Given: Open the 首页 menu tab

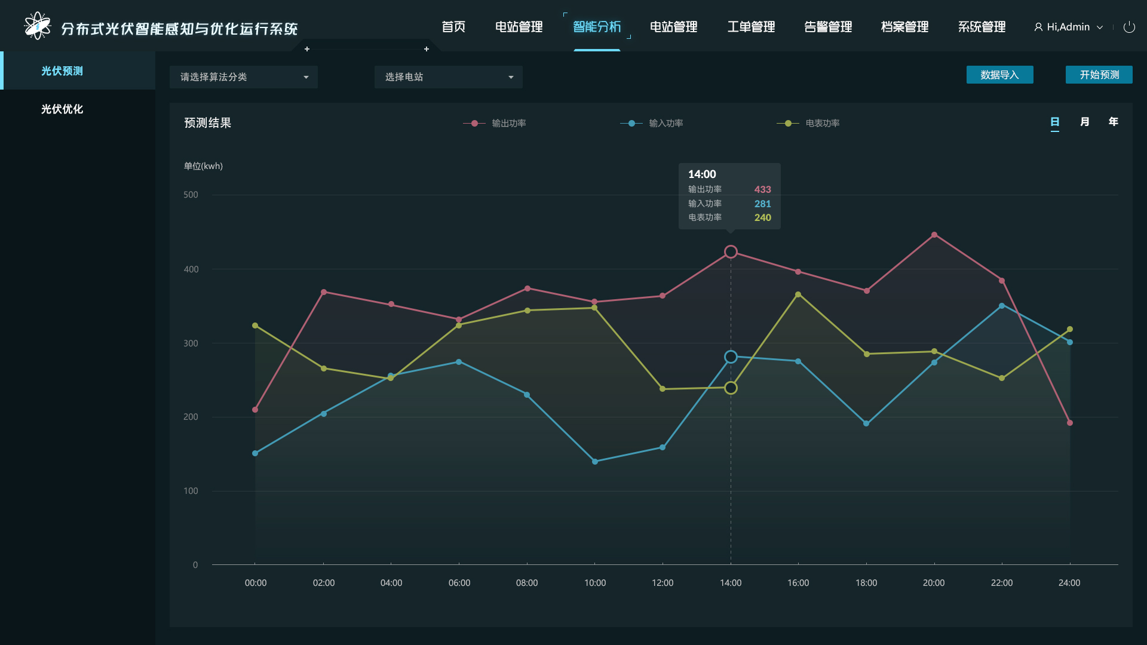Looking at the screenshot, I should [453, 27].
